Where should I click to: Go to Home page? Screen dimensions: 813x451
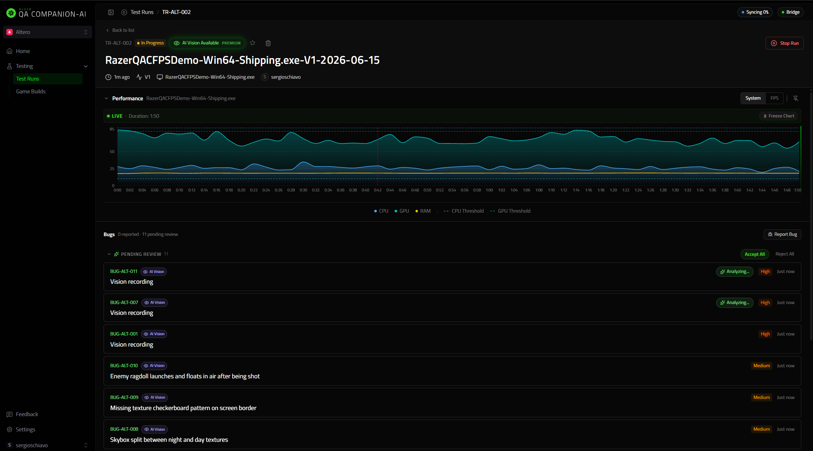pos(48,51)
